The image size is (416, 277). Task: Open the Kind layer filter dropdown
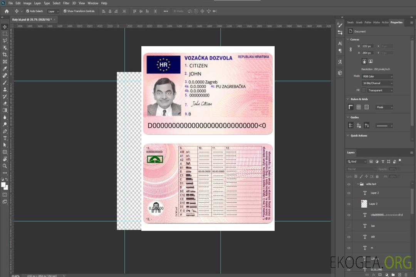coord(357,162)
